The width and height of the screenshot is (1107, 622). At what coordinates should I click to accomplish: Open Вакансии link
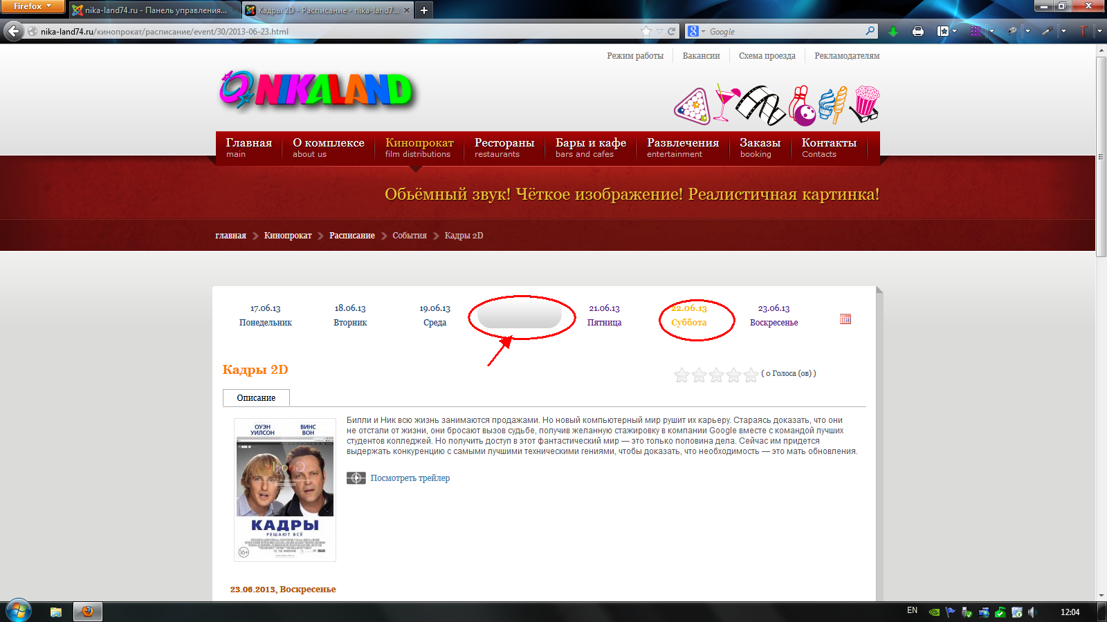(x=701, y=56)
